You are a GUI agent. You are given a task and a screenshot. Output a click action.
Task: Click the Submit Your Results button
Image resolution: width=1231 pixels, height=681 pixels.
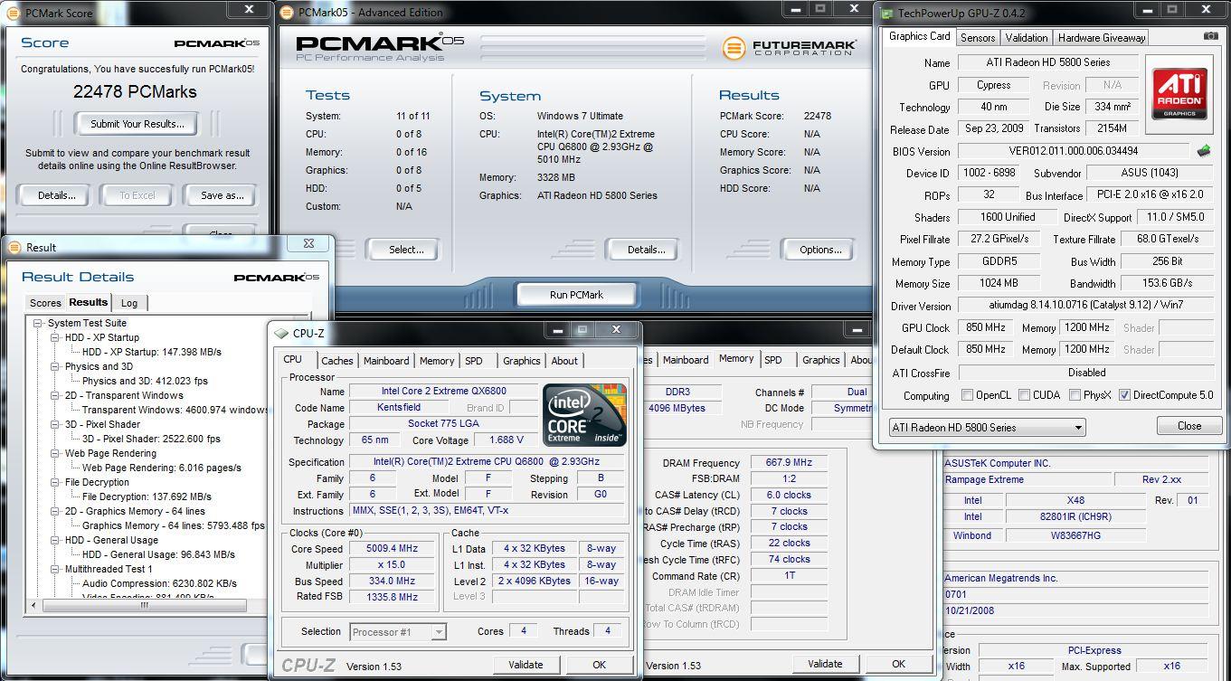click(x=137, y=124)
